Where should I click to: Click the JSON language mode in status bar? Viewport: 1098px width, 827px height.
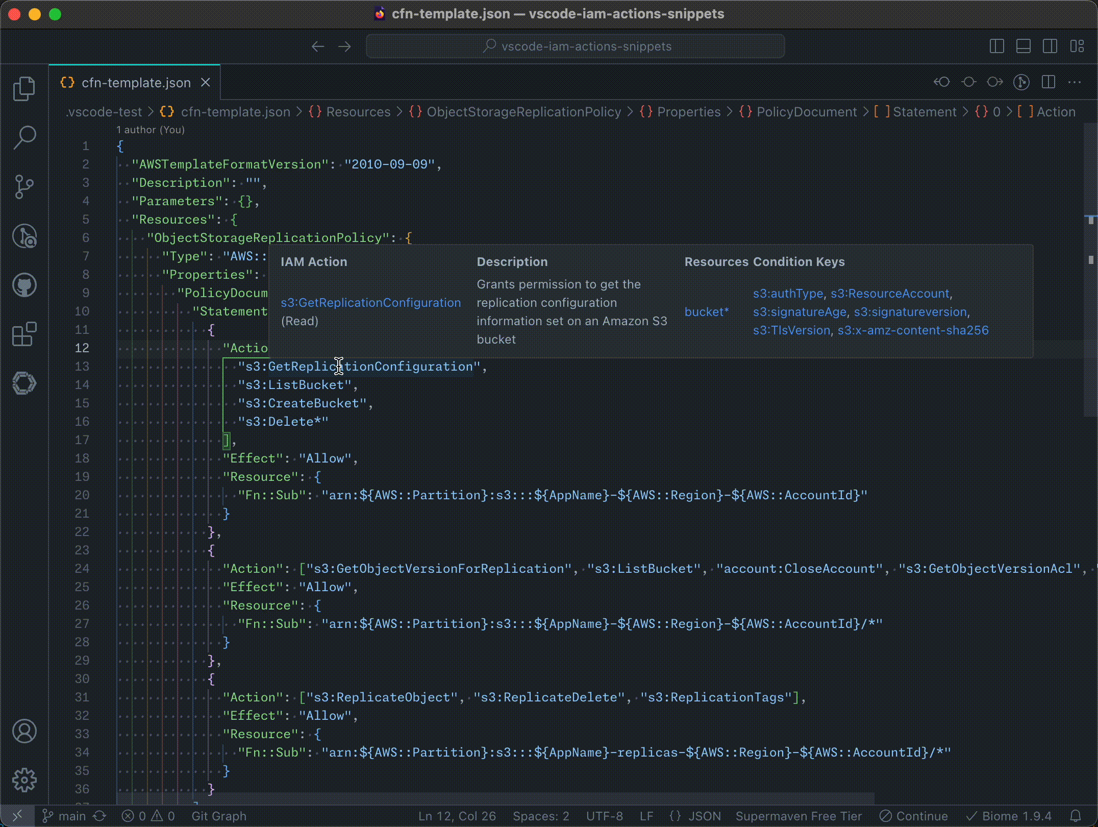[x=704, y=816]
